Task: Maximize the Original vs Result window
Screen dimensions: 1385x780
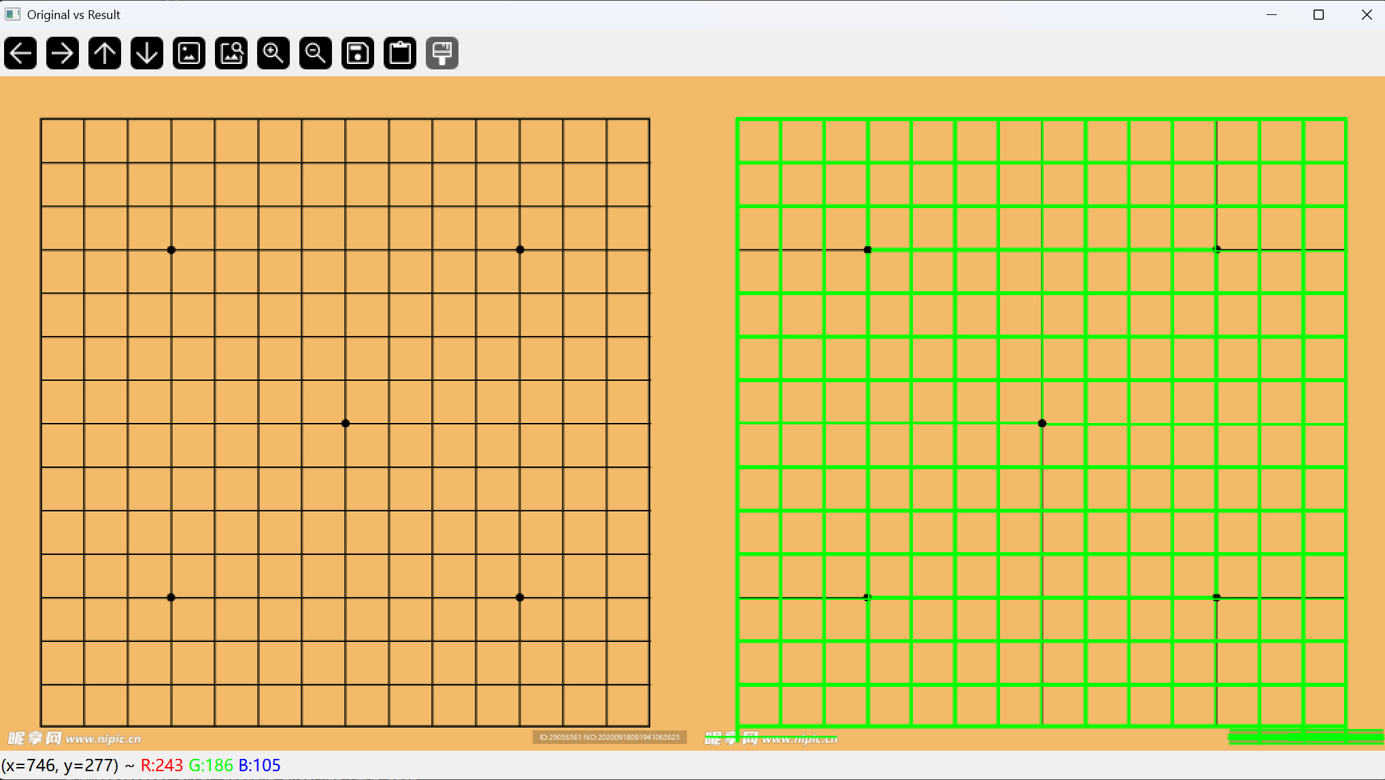Action: click(1318, 14)
